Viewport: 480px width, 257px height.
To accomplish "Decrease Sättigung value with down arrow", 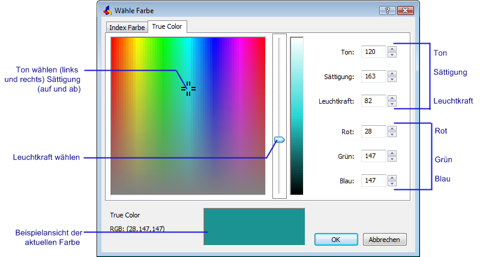I will tap(392, 80).
